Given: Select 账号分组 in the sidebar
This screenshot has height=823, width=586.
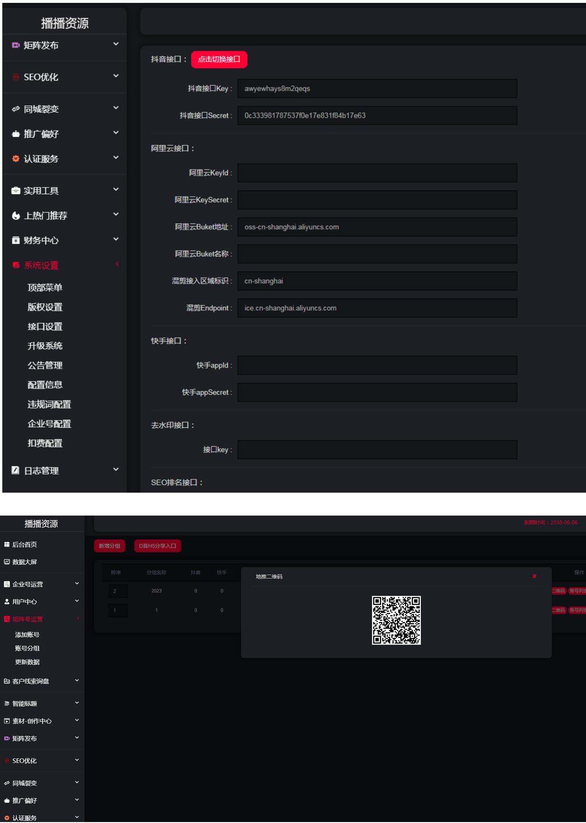Looking at the screenshot, I should [x=27, y=648].
